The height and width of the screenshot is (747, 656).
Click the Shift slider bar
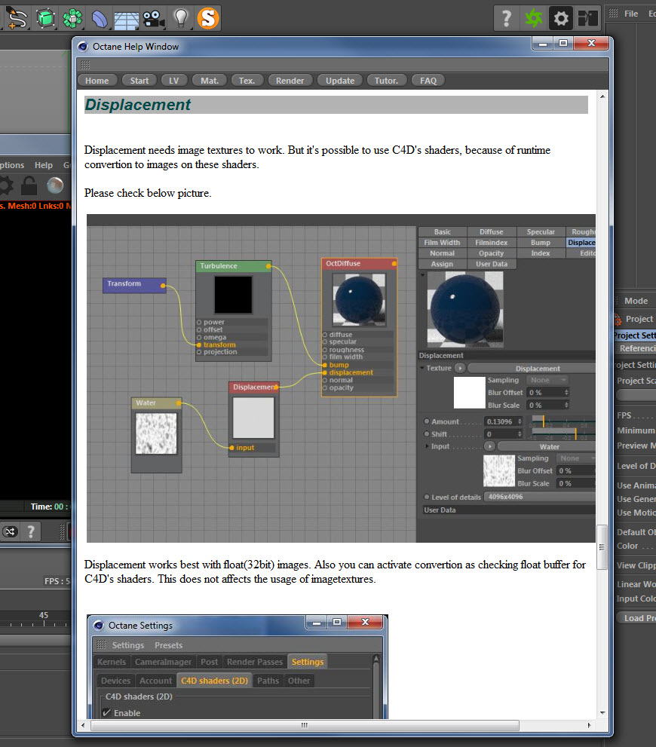(563, 433)
